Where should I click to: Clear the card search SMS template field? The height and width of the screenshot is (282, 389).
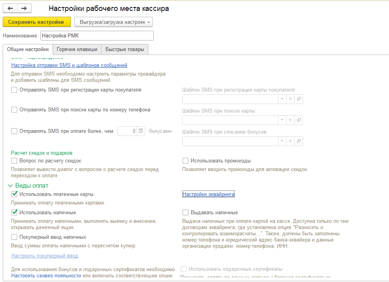coord(290,120)
